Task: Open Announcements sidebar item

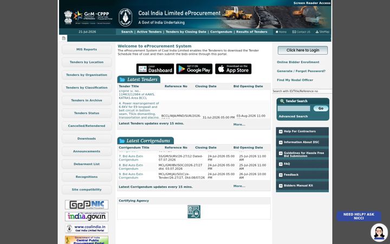Action: [x=87, y=151]
